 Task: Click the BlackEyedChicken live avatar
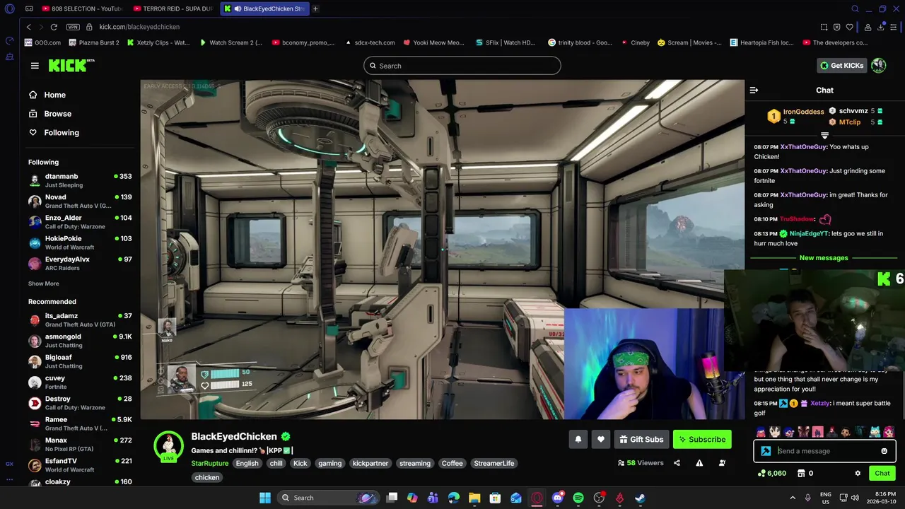coord(168,447)
